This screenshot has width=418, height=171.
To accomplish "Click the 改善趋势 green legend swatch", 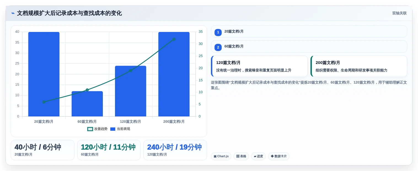I will click(x=90, y=129).
